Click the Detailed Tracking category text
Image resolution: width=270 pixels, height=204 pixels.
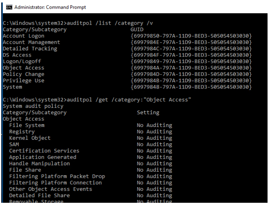point(30,49)
